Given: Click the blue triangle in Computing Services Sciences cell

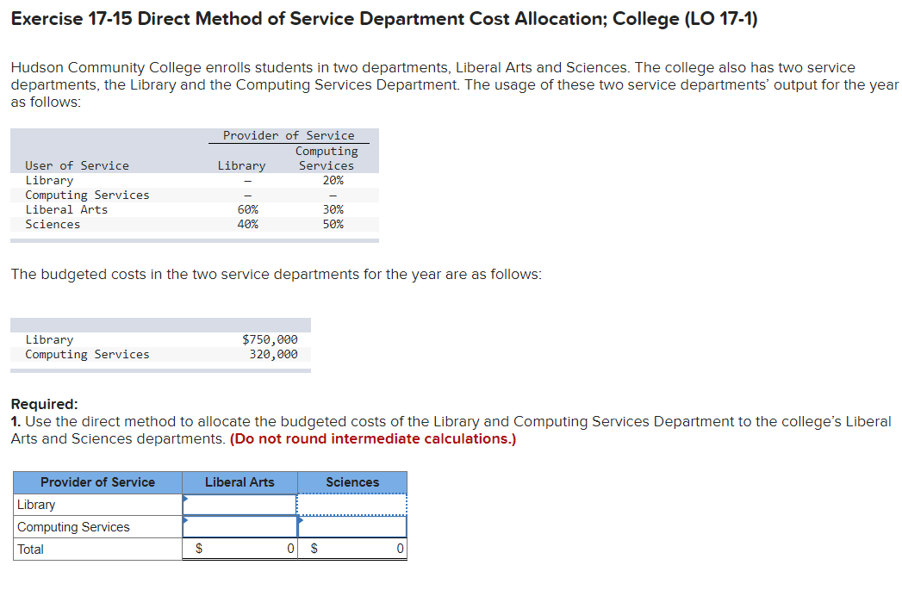Looking at the screenshot, I should tap(299, 522).
